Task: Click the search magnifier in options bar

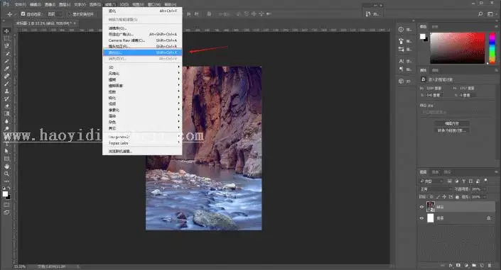Action: [x=480, y=14]
